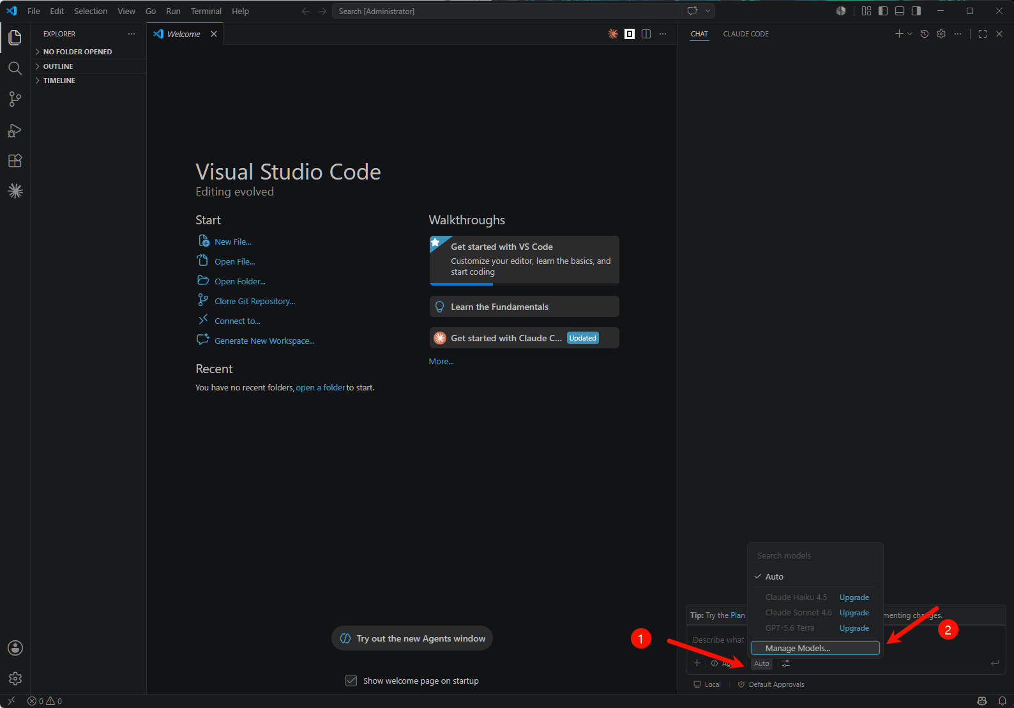Click the Search models field
The width and height of the screenshot is (1014, 708).
pos(815,555)
